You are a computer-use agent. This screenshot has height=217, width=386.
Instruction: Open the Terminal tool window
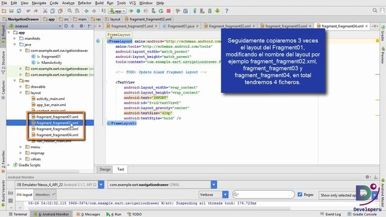pos(17,215)
